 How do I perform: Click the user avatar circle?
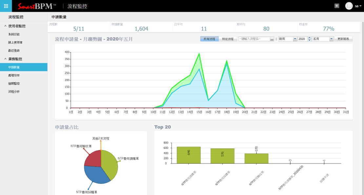click(x=349, y=6)
